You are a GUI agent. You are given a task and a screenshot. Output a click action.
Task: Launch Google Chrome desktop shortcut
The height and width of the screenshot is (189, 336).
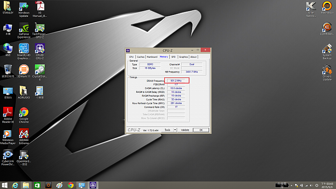(24, 115)
